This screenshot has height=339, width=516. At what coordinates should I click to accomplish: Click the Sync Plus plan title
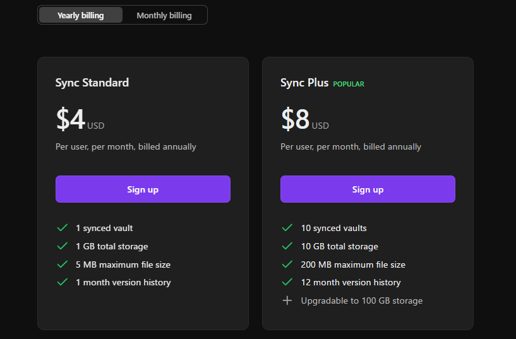click(x=304, y=83)
